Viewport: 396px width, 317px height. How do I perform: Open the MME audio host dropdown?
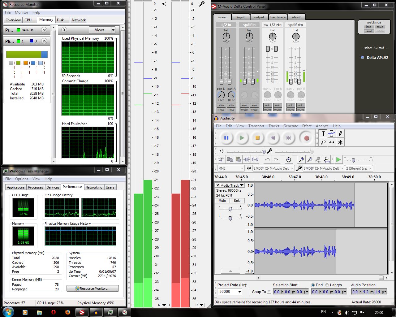[231, 168]
